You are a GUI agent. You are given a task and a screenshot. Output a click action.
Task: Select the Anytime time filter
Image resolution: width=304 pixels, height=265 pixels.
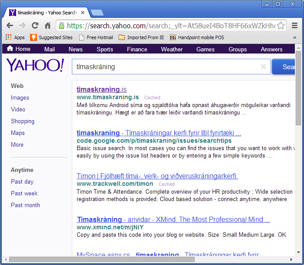pos(22,170)
